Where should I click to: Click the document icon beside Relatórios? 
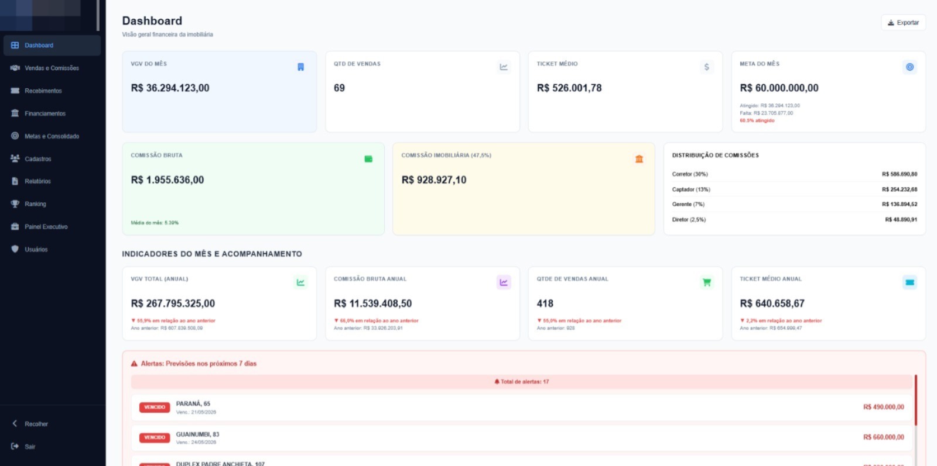(x=15, y=181)
